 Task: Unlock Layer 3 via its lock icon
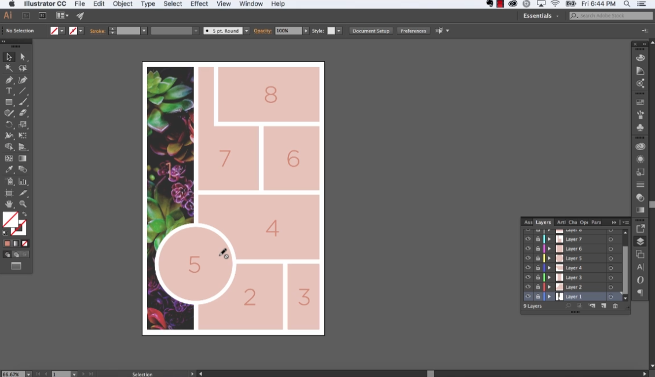click(538, 277)
